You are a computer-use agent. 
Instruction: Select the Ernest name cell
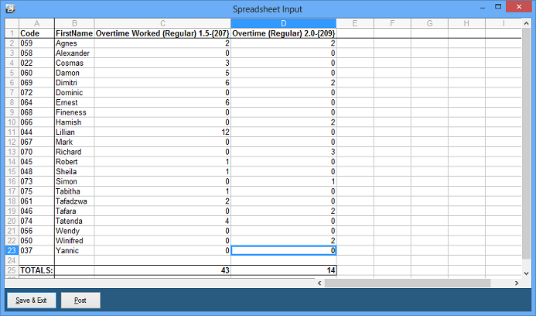click(x=74, y=102)
